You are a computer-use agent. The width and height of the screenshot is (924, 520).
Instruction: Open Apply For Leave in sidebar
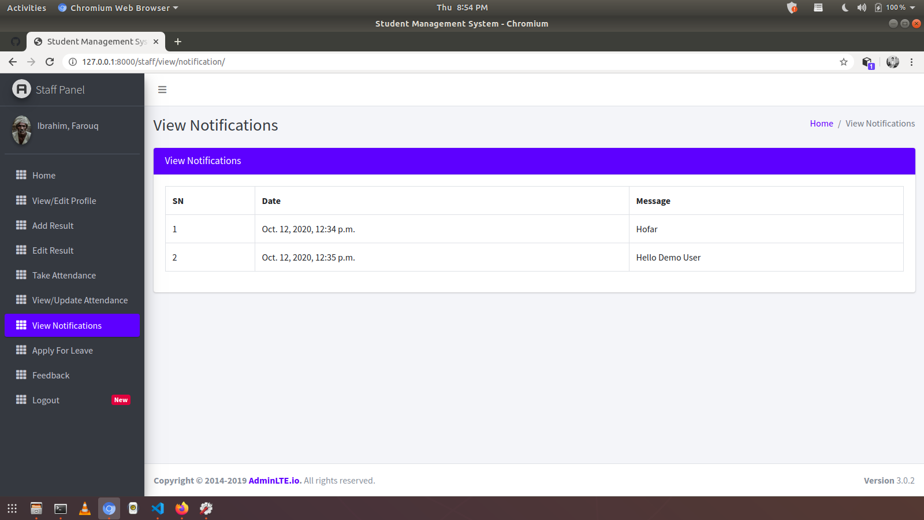72,350
